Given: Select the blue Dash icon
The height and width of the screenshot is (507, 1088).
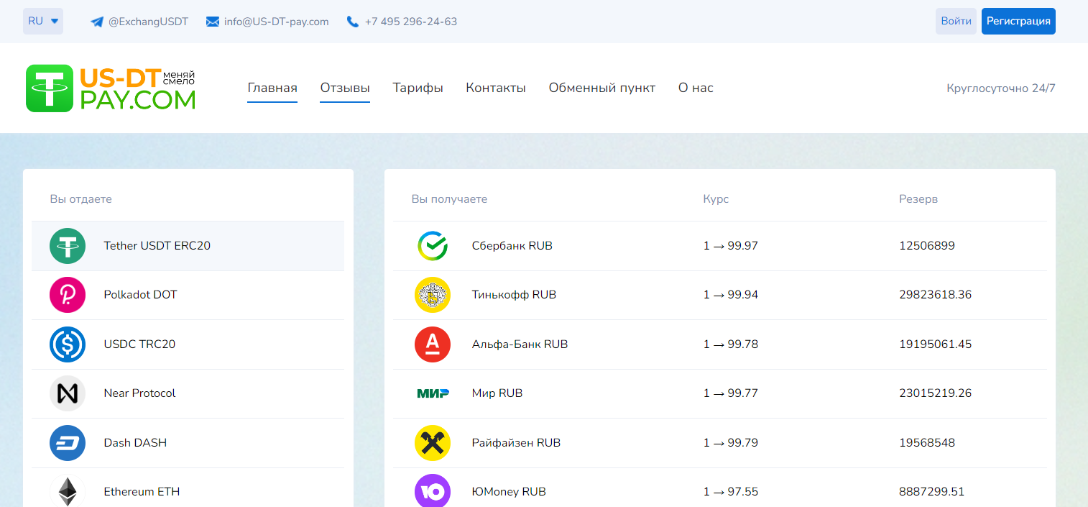Looking at the screenshot, I should point(68,443).
